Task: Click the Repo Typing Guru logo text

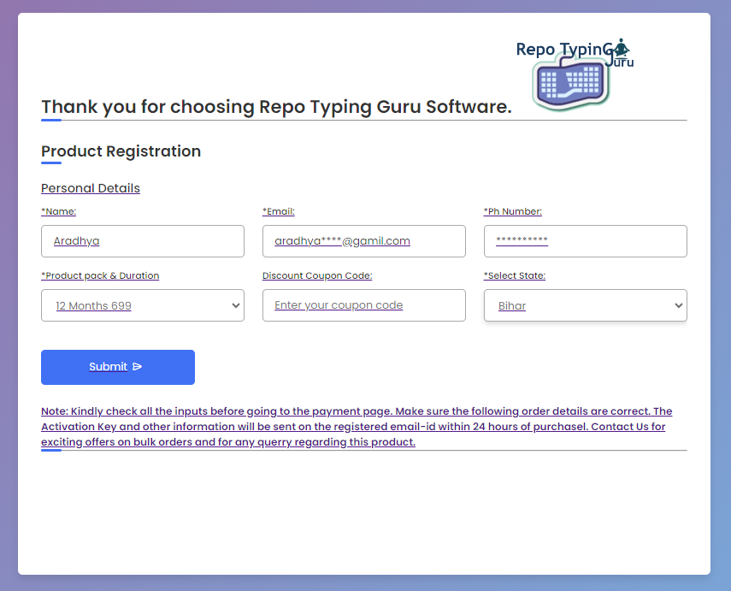Action: [x=560, y=50]
